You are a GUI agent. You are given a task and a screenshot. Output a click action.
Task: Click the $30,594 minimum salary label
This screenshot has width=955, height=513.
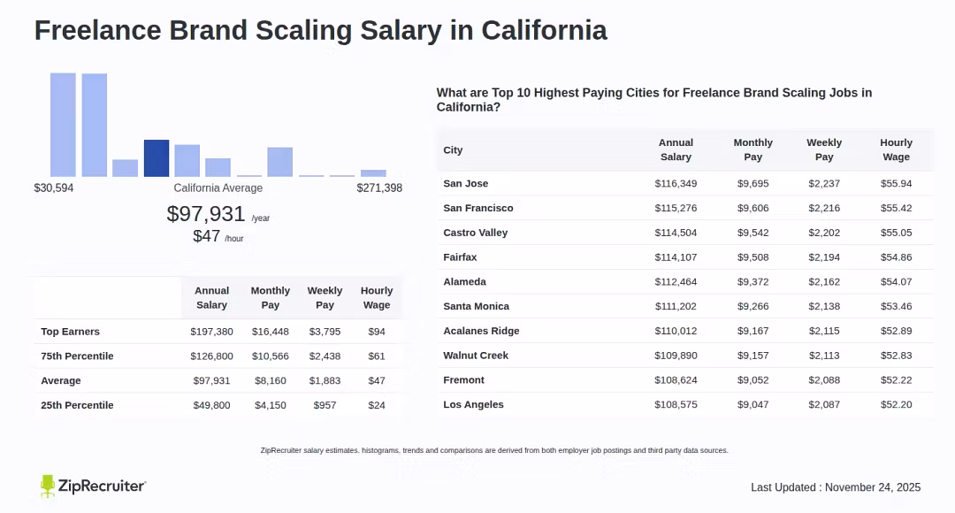click(54, 188)
